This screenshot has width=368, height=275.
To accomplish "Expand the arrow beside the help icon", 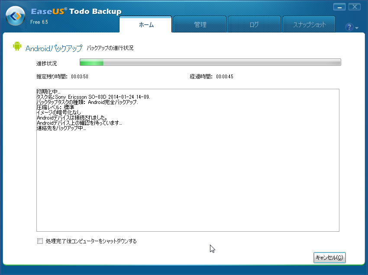I will (x=356, y=28).
